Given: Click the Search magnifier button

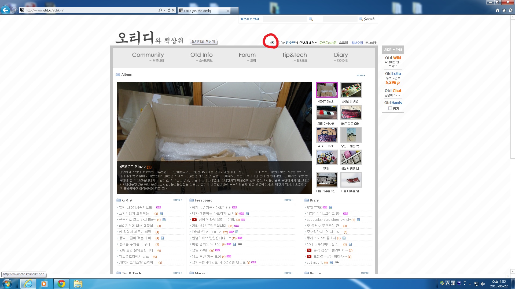Looking at the screenshot, I should 367,19.
